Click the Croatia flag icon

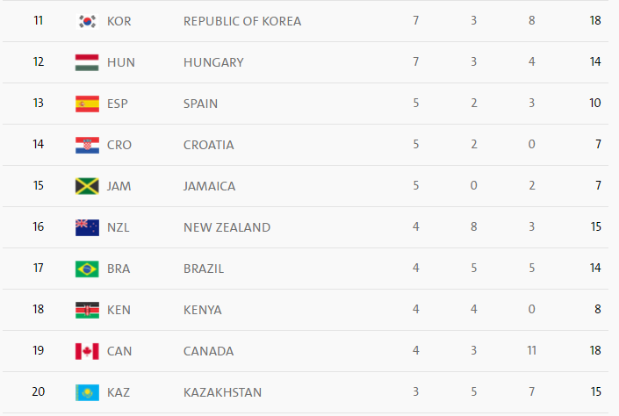click(87, 145)
